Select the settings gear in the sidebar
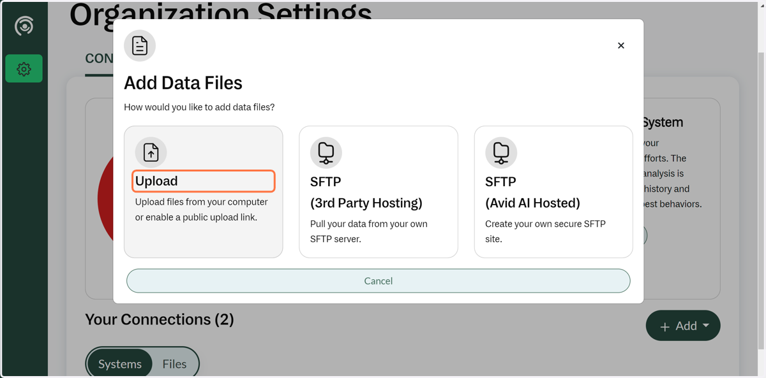 (x=24, y=69)
